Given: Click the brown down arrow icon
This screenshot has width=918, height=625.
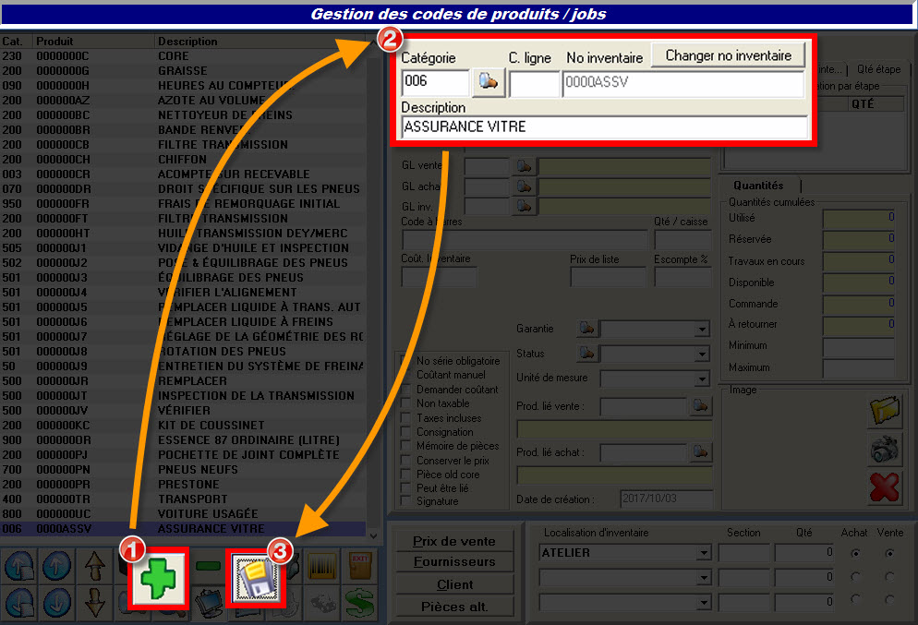Looking at the screenshot, I should [94, 603].
